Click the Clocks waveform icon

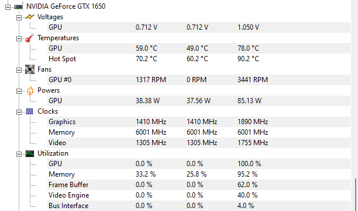click(30, 111)
